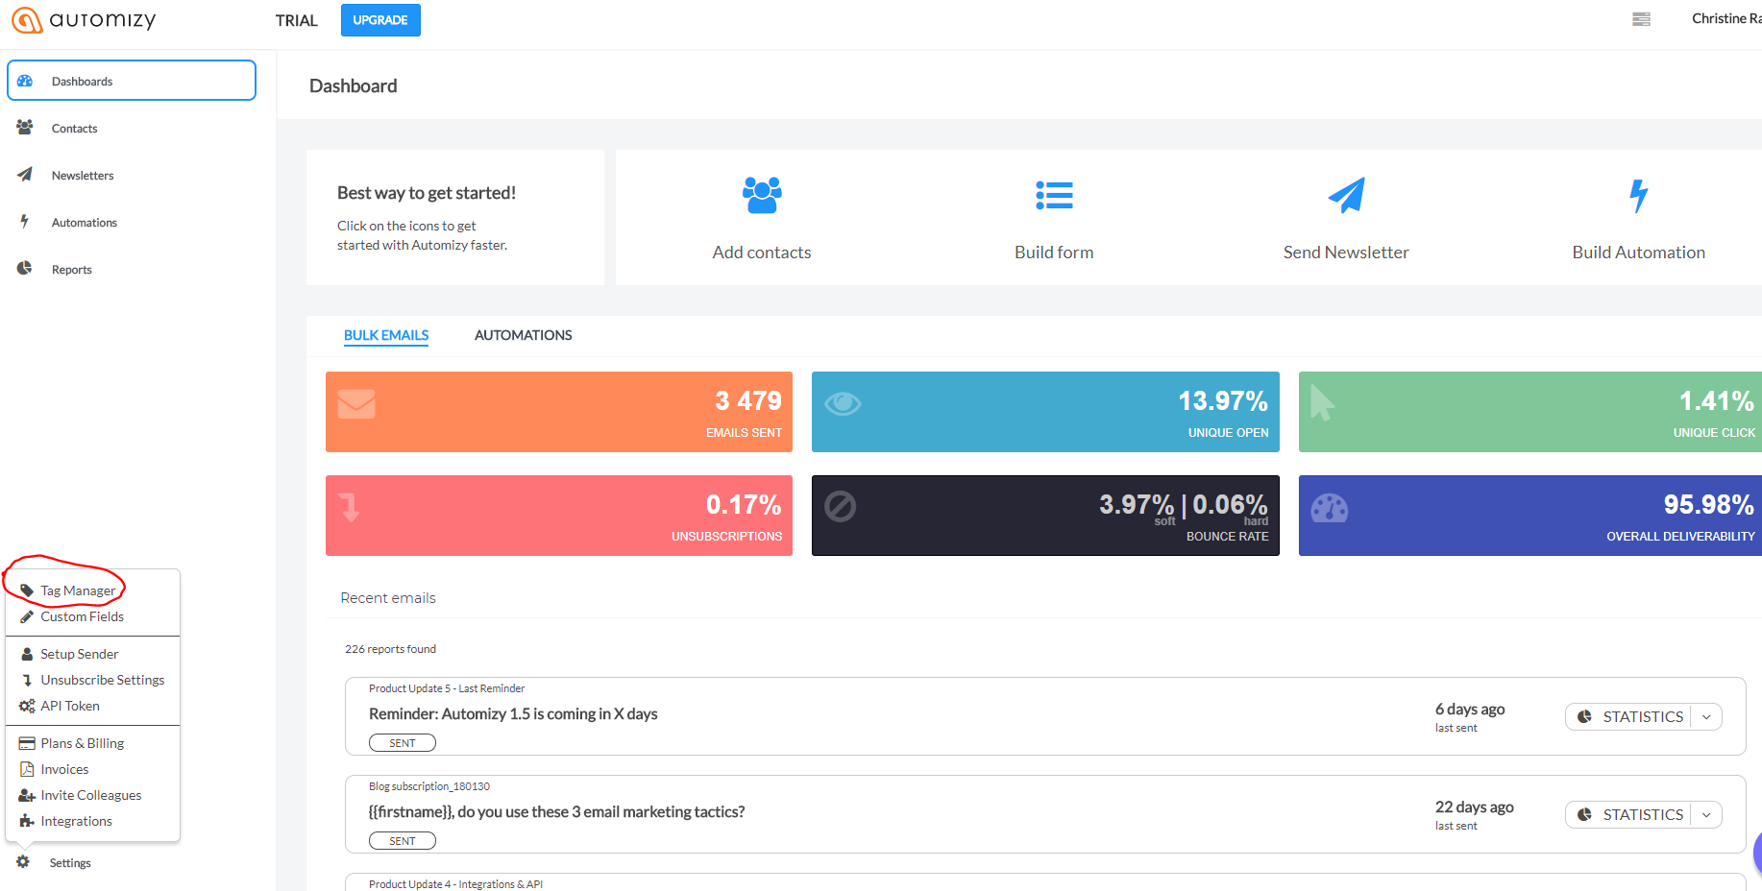This screenshot has height=891, width=1762.
Task: Expand Statistics dropdown for 3 email marketing tactics
Action: tap(1706, 814)
